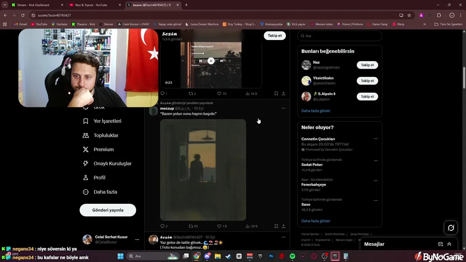This screenshot has width=466, height=262.
Task: Open Gmail bookmark
Action: [x=20, y=24]
